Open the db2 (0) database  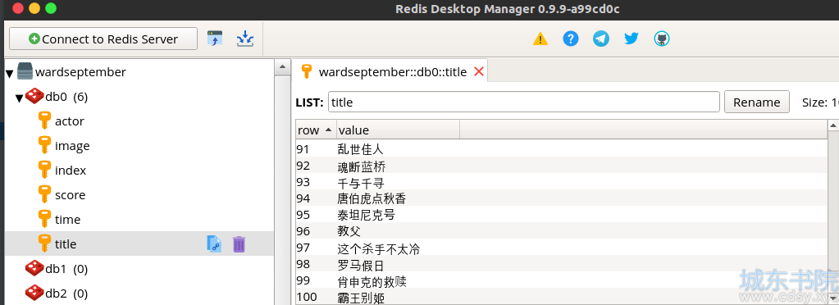[x=66, y=294]
